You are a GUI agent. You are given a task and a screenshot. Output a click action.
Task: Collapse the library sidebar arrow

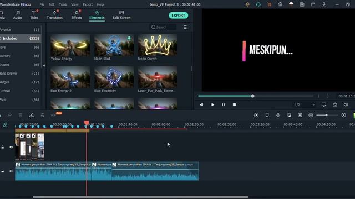tap(44, 66)
